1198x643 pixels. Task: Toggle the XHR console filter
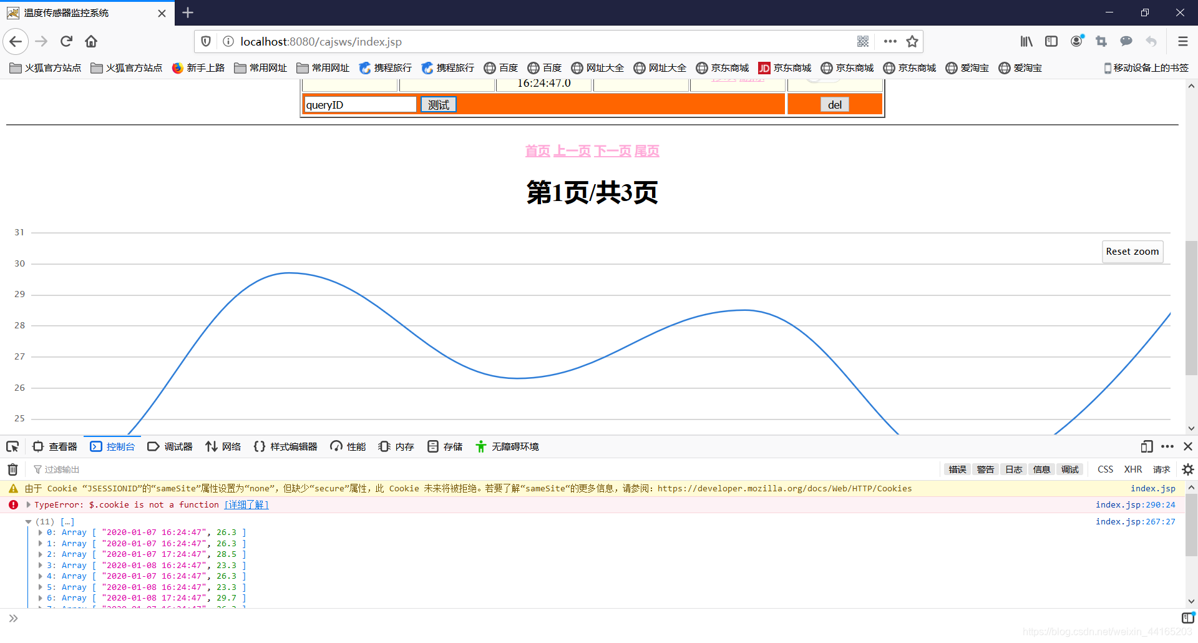tap(1133, 469)
